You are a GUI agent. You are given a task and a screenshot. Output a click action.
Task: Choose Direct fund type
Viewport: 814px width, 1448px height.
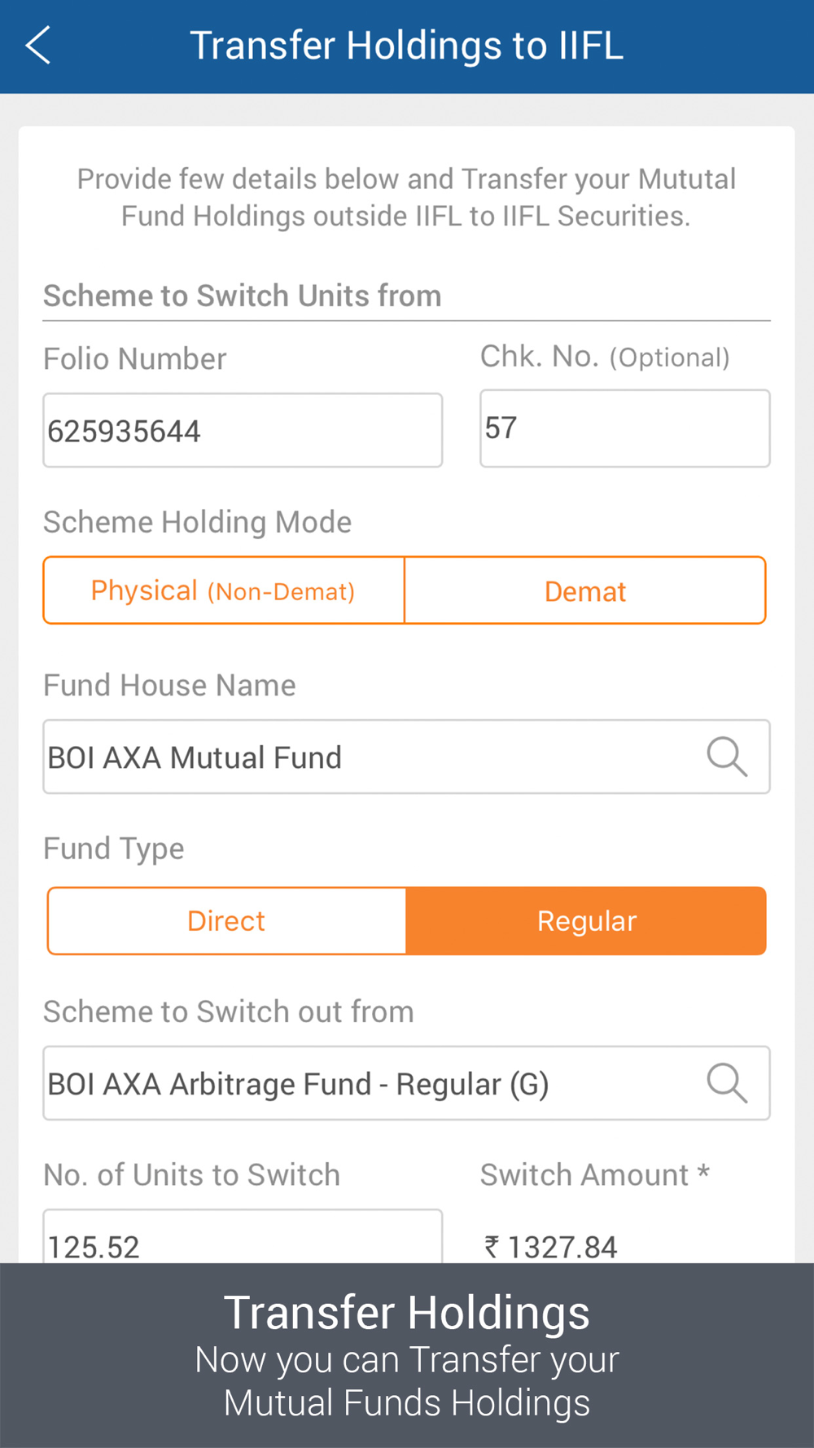click(x=227, y=921)
